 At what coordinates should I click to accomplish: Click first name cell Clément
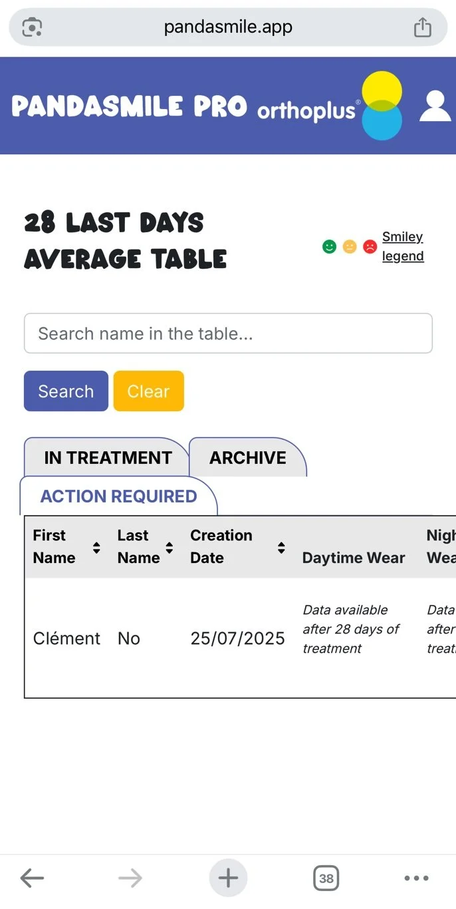66,639
